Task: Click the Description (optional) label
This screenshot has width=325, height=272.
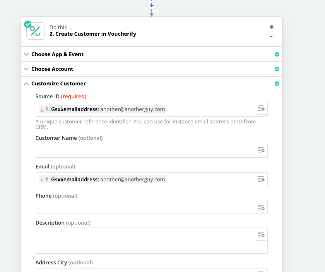Action: click(x=63, y=223)
